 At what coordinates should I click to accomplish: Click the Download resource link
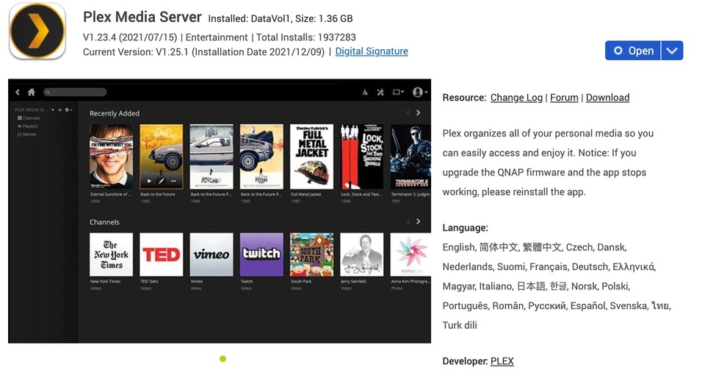coord(607,98)
